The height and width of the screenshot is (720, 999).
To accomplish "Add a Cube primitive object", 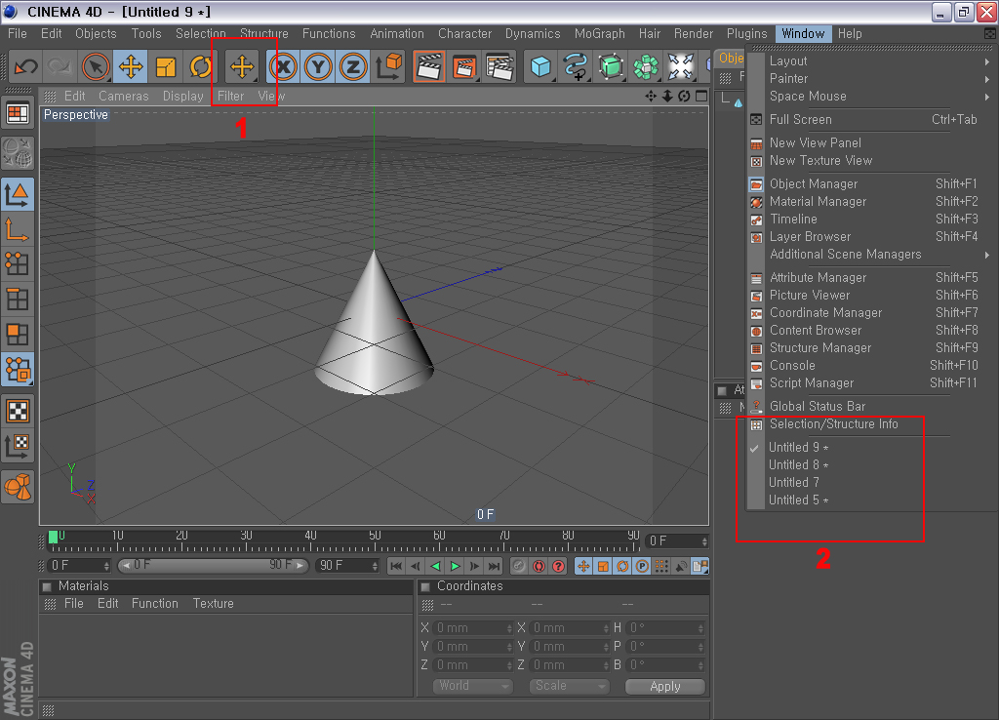I will (540, 66).
